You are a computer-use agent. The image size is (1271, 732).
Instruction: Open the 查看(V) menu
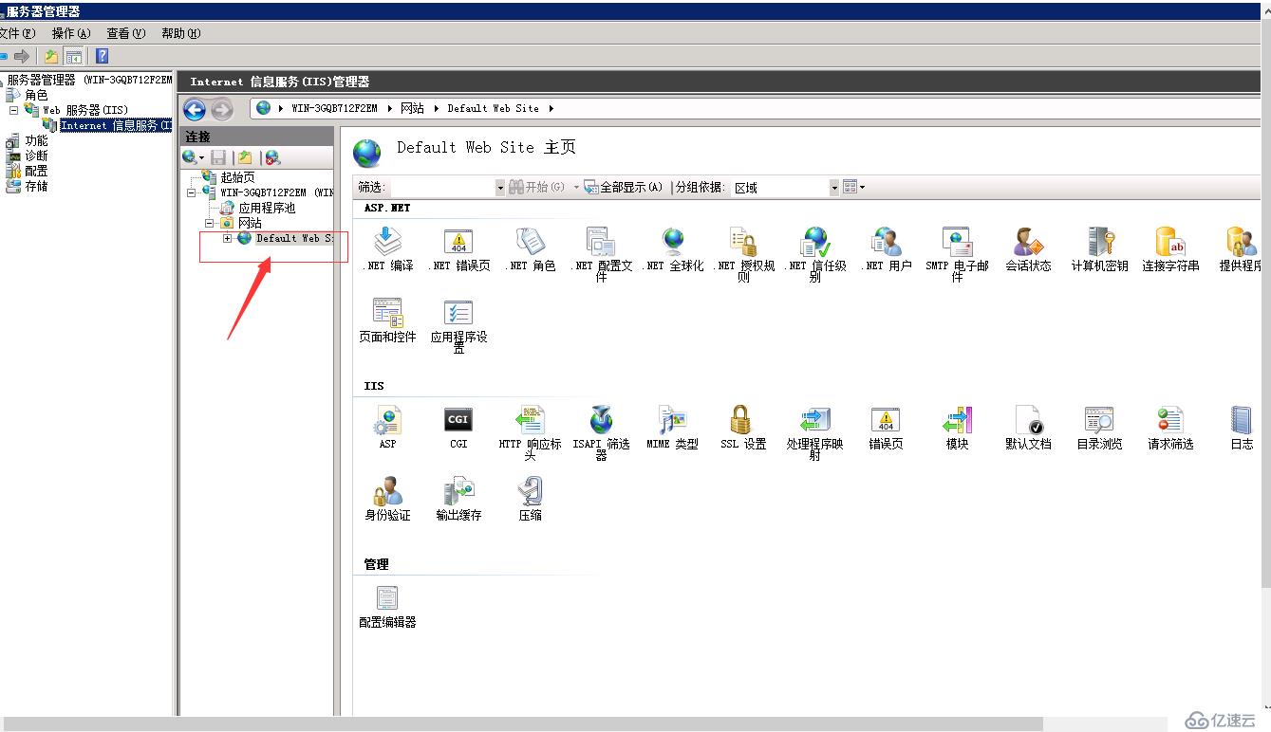coord(126,33)
